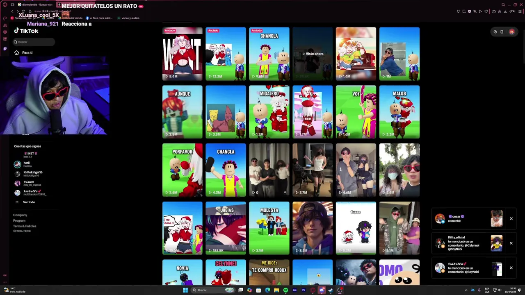Click the TikTok mobile app icon
Image resolution: width=525 pixels, height=295 pixels.
502,32
